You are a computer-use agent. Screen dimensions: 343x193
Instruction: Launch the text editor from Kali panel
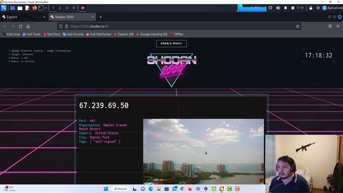click(27, 8)
